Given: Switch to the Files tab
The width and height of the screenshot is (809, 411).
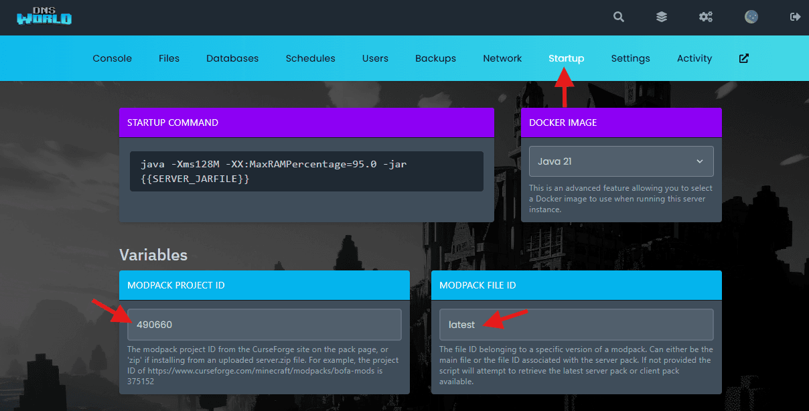Looking at the screenshot, I should [169, 58].
